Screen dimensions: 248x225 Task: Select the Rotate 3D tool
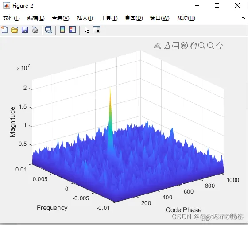coord(184,46)
